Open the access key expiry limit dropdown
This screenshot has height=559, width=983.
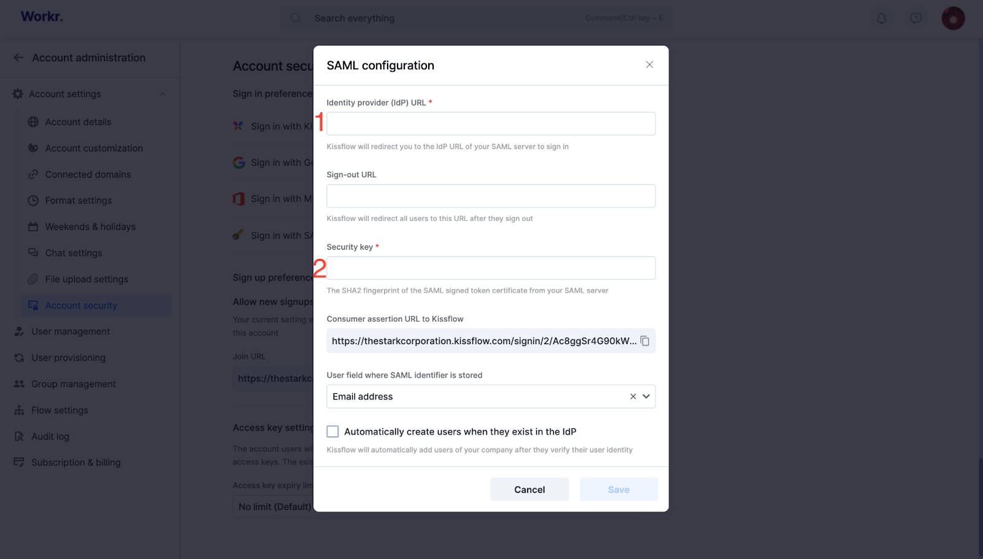pyautogui.click(x=273, y=507)
